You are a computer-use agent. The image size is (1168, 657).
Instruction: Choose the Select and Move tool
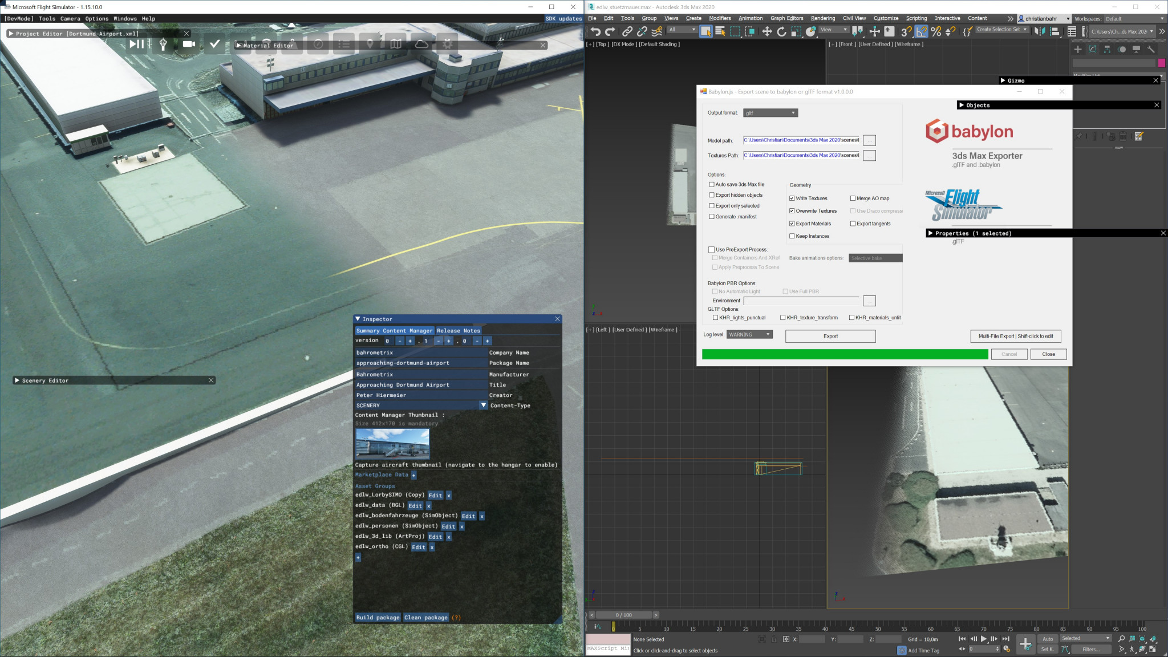(x=767, y=31)
